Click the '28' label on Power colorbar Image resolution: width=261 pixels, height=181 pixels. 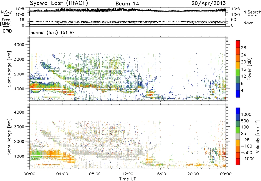(243, 48)
